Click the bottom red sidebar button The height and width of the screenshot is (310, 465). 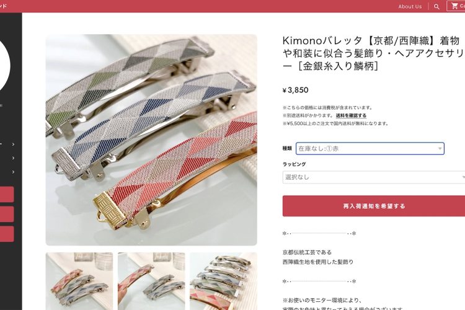click(x=7, y=234)
